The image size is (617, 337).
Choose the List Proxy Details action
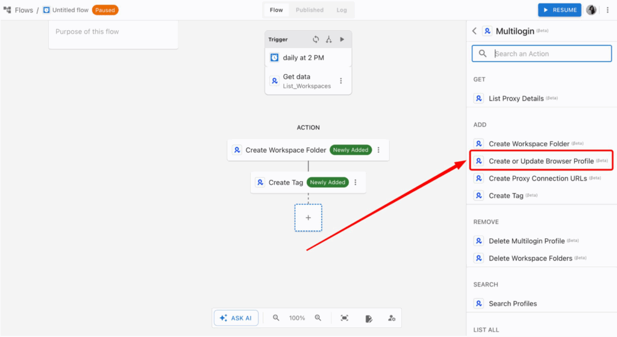click(x=542, y=99)
